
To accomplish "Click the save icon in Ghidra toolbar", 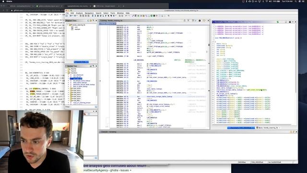I will 67,16.
